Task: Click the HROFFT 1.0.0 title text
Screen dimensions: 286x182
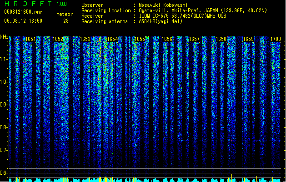Action: pos(35,4)
